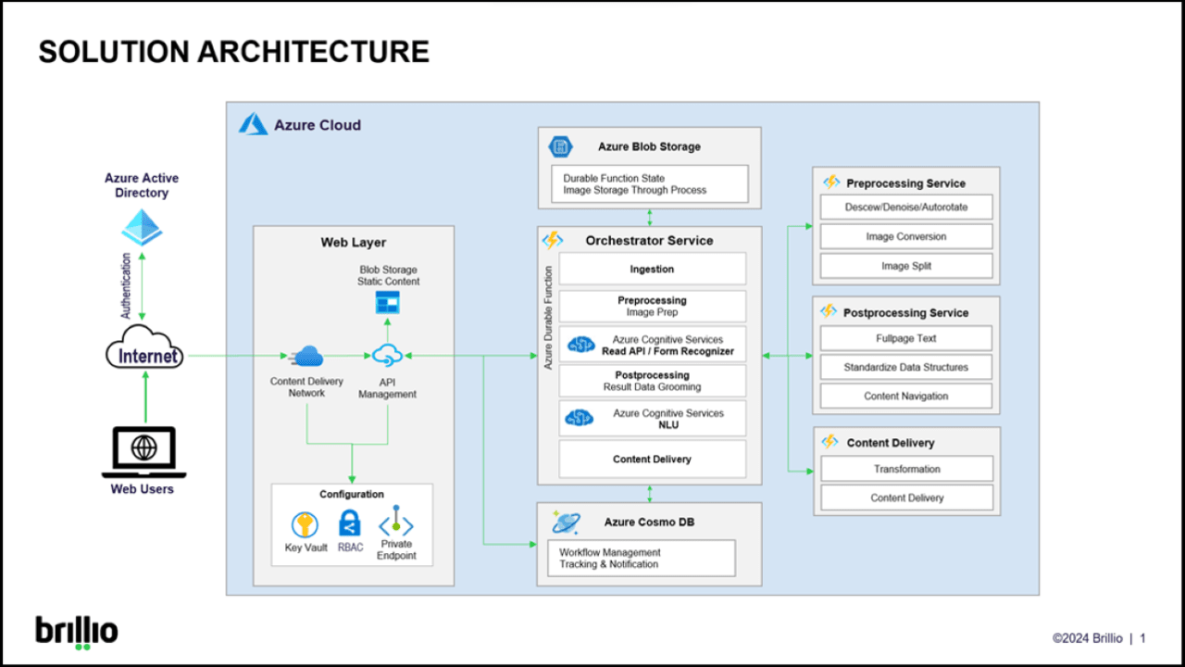
Task: Click the Web Layer heading
Action: tap(354, 243)
